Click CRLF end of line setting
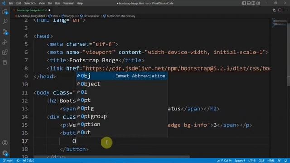The height and width of the screenshot is (163, 290). (261, 161)
